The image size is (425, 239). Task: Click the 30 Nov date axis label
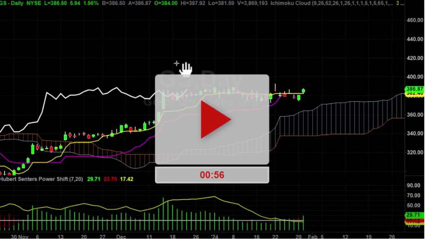coord(19,236)
